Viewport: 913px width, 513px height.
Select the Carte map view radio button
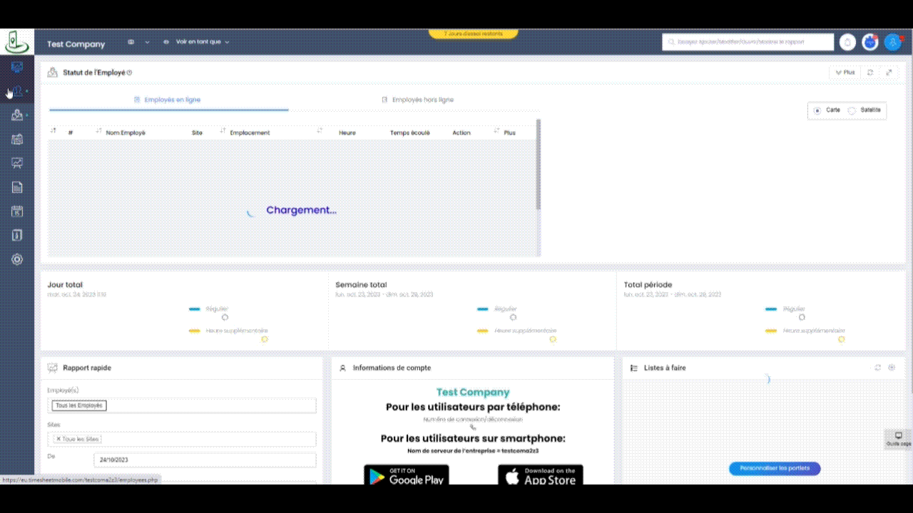(817, 110)
